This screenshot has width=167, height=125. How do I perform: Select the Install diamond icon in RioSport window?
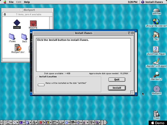[17, 24]
